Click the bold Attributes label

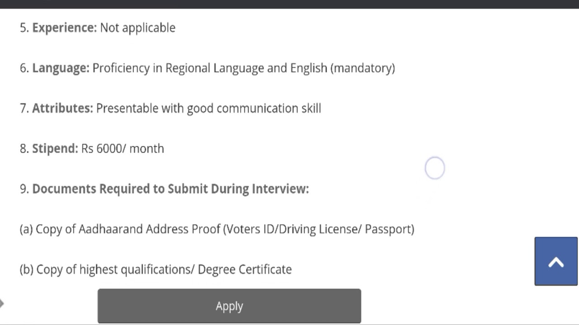(x=62, y=108)
